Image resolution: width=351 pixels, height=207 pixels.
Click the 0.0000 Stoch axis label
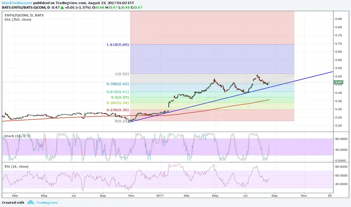pos(341,160)
